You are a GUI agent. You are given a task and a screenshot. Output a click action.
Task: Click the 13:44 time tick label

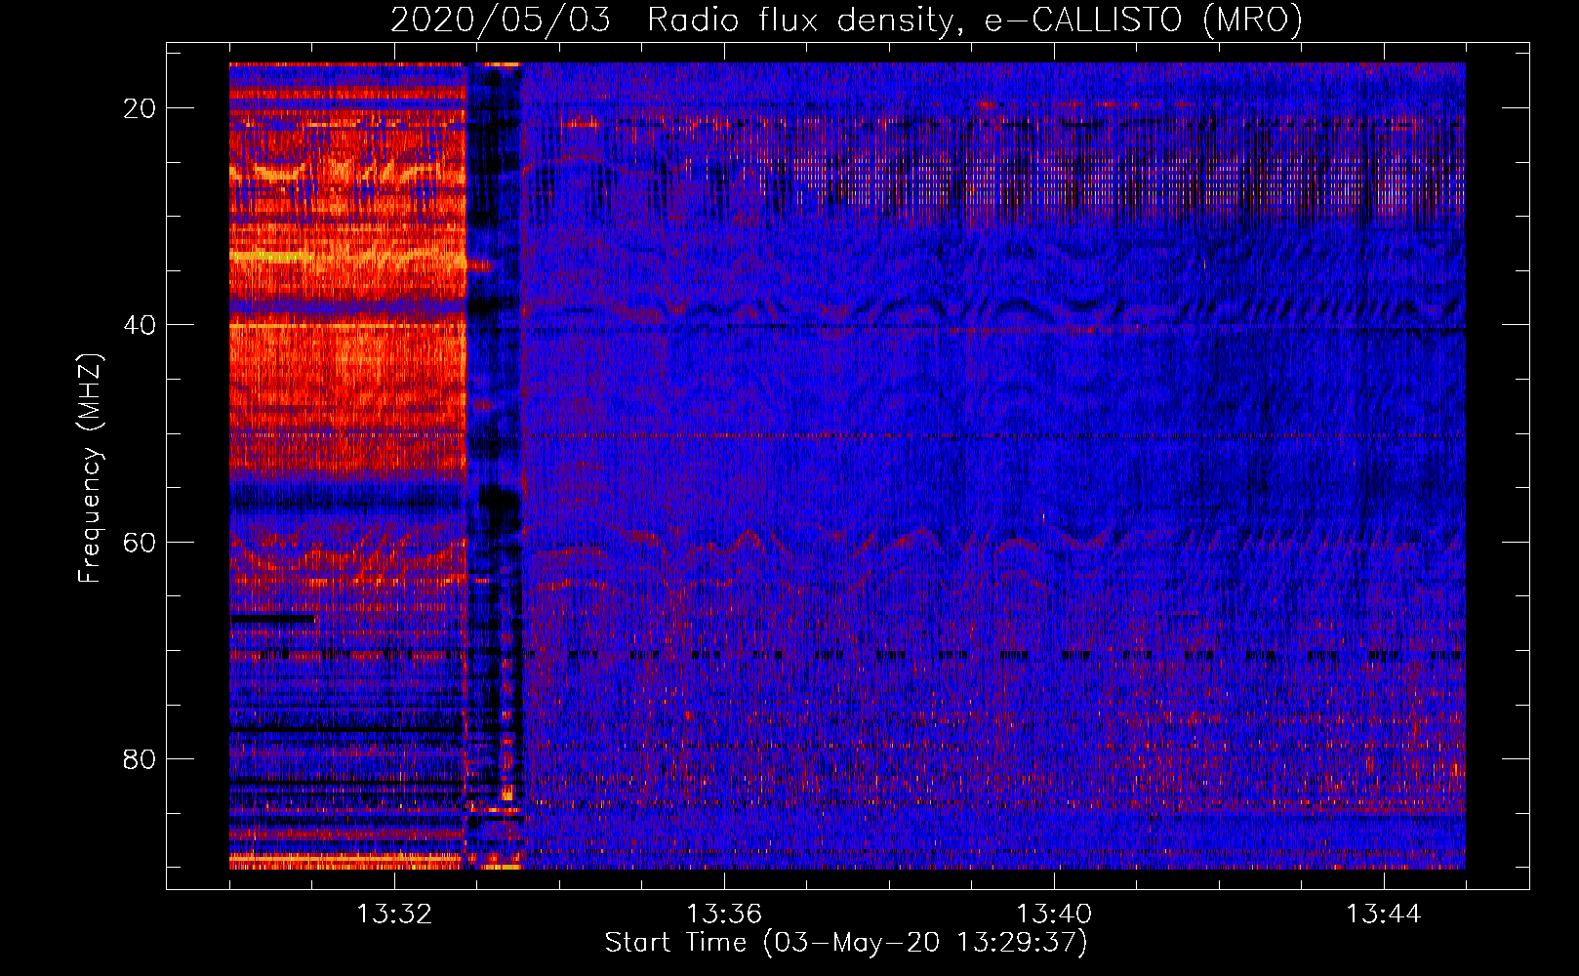pyautogui.click(x=1384, y=915)
